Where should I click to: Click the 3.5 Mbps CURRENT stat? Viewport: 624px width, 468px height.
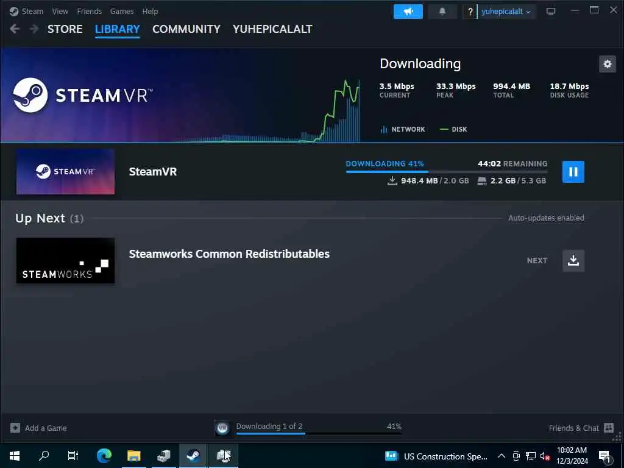coord(397,90)
